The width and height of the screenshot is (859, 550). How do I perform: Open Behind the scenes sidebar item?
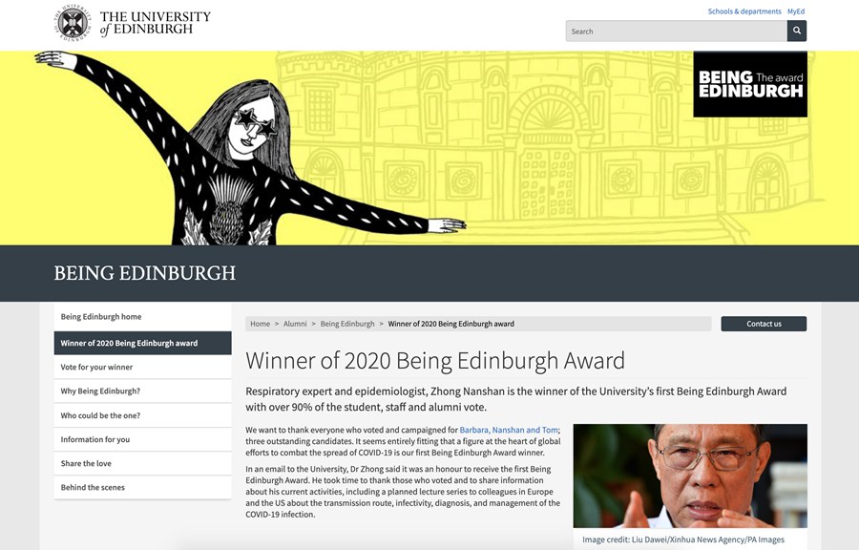click(142, 488)
